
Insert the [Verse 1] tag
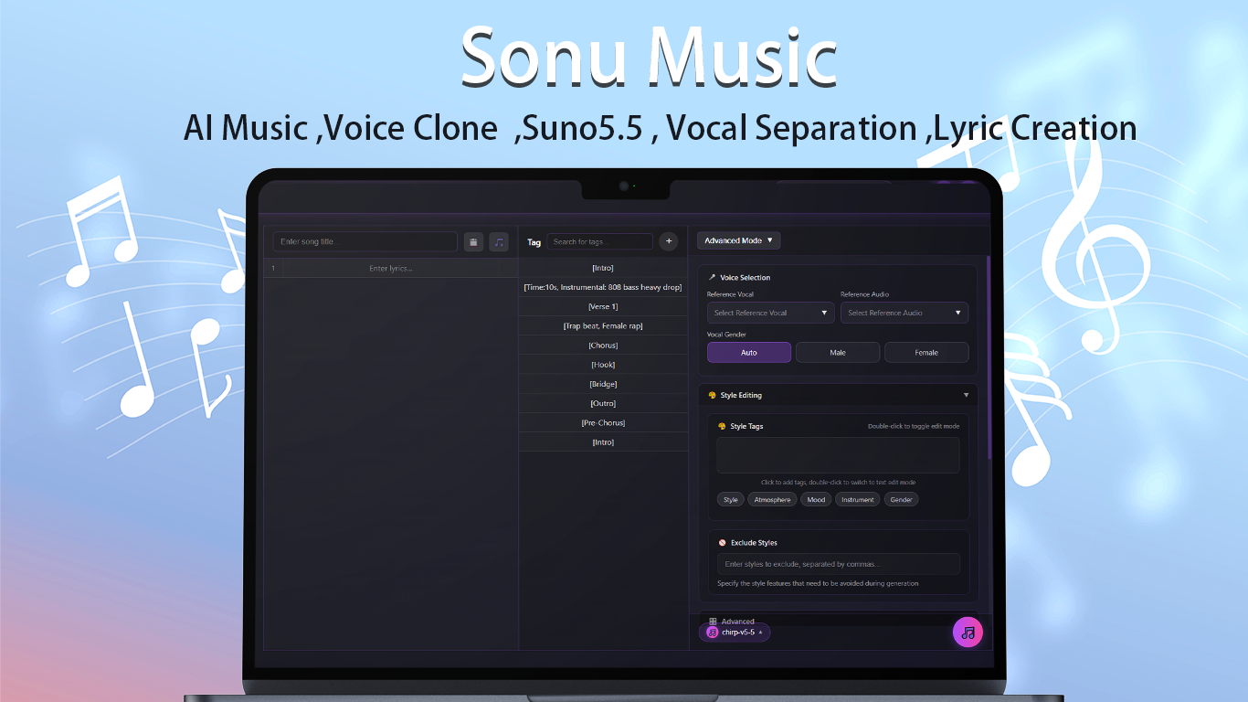(603, 306)
